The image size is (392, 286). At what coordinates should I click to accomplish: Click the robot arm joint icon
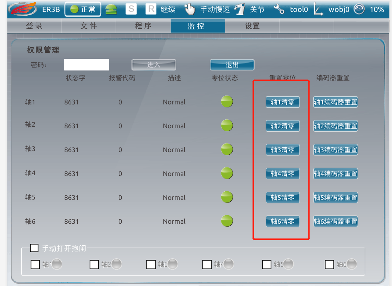tap(240, 9)
